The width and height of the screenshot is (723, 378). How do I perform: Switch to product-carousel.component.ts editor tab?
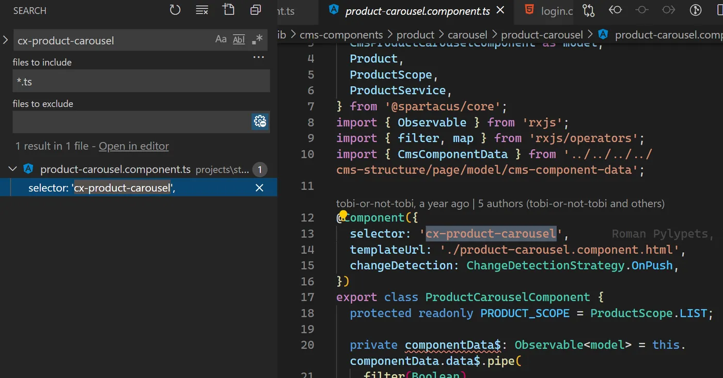(417, 11)
